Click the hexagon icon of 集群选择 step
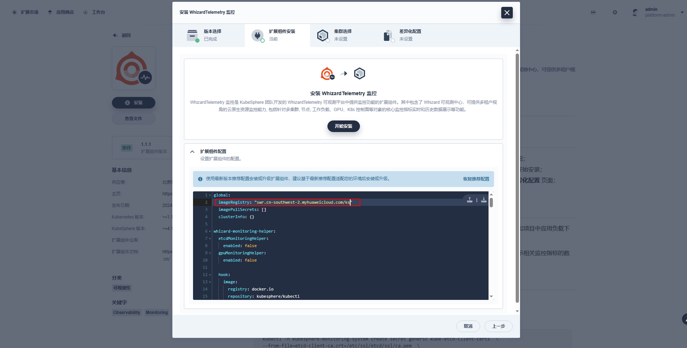This screenshot has height=348, width=687. pos(322,35)
